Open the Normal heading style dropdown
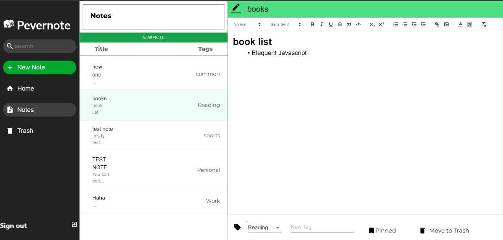The width and height of the screenshot is (503, 240). pyautogui.click(x=247, y=24)
